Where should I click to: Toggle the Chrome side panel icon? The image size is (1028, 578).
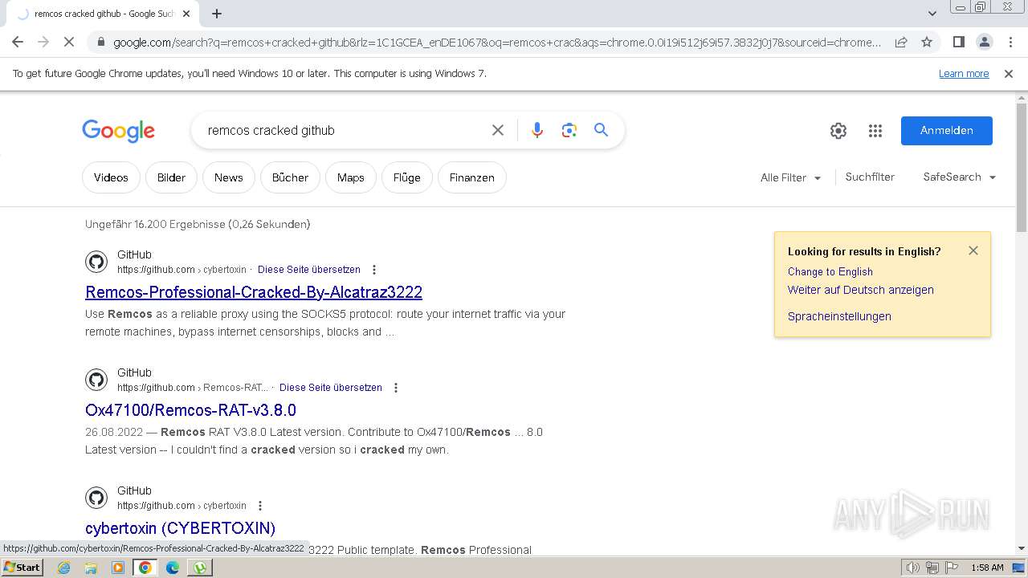pyautogui.click(x=958, y=42)
